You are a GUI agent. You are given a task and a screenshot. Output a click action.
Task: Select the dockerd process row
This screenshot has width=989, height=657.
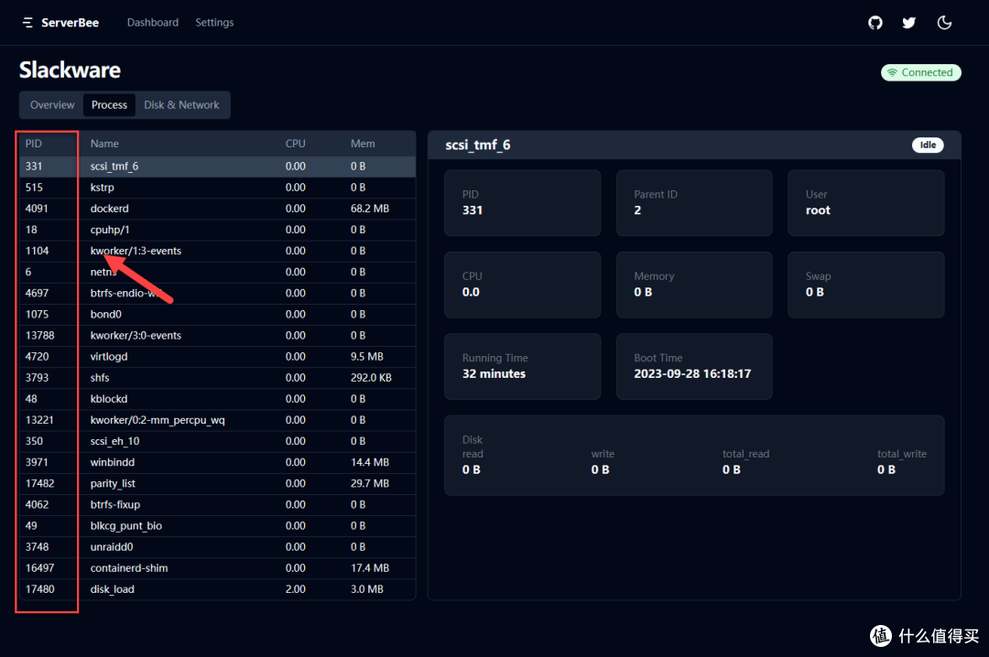(217, 209)
